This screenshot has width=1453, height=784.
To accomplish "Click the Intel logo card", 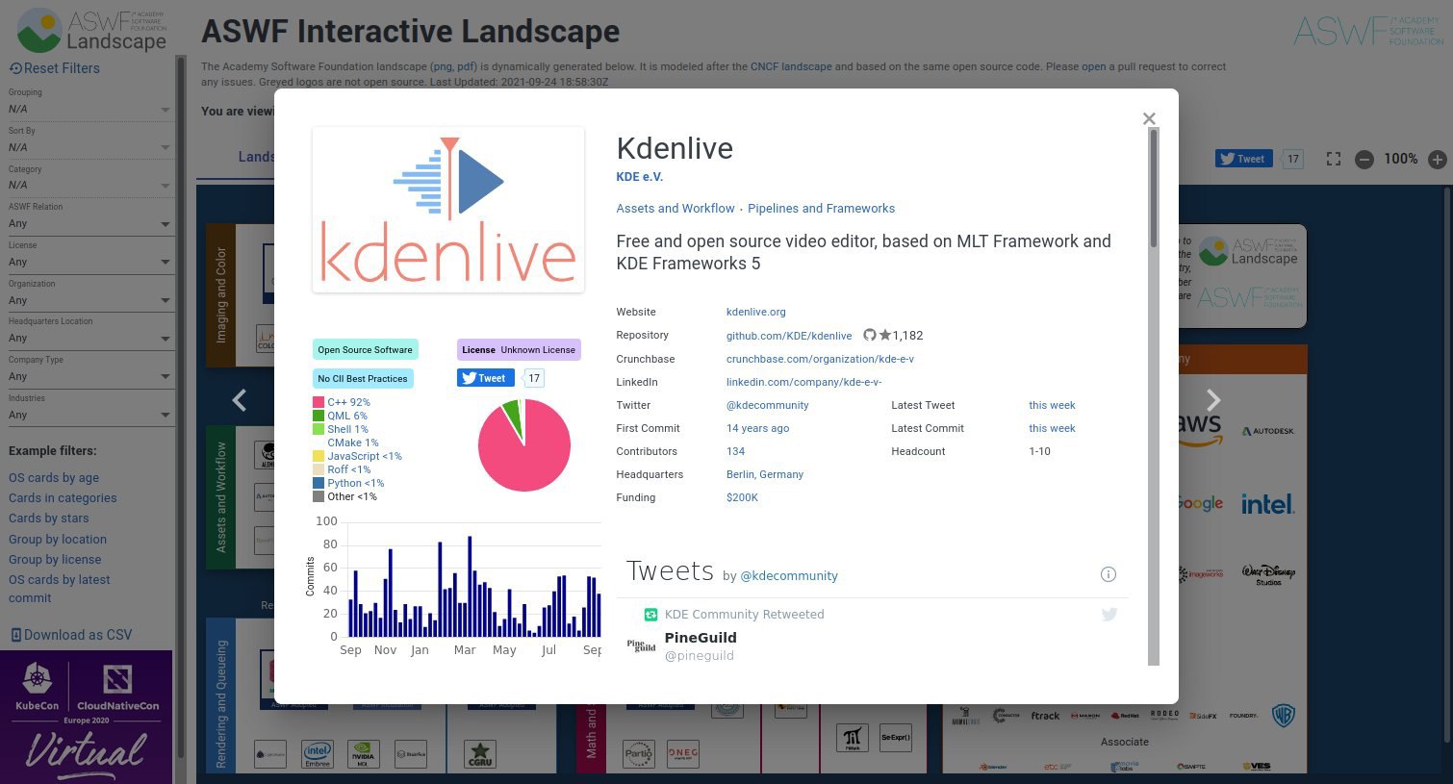I will (x=1267, y=503).
